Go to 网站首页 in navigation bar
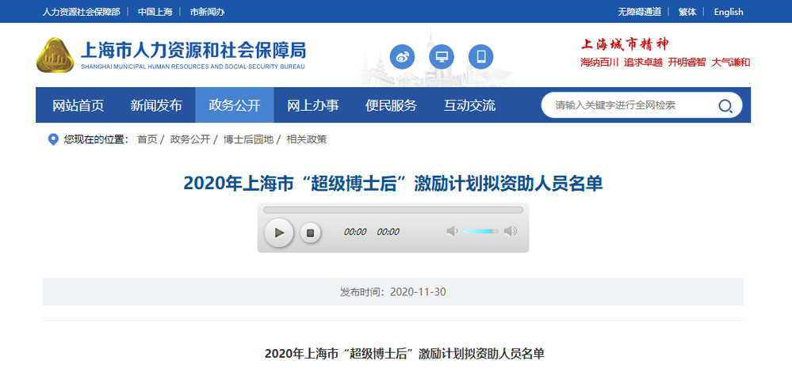 point(78,105)
